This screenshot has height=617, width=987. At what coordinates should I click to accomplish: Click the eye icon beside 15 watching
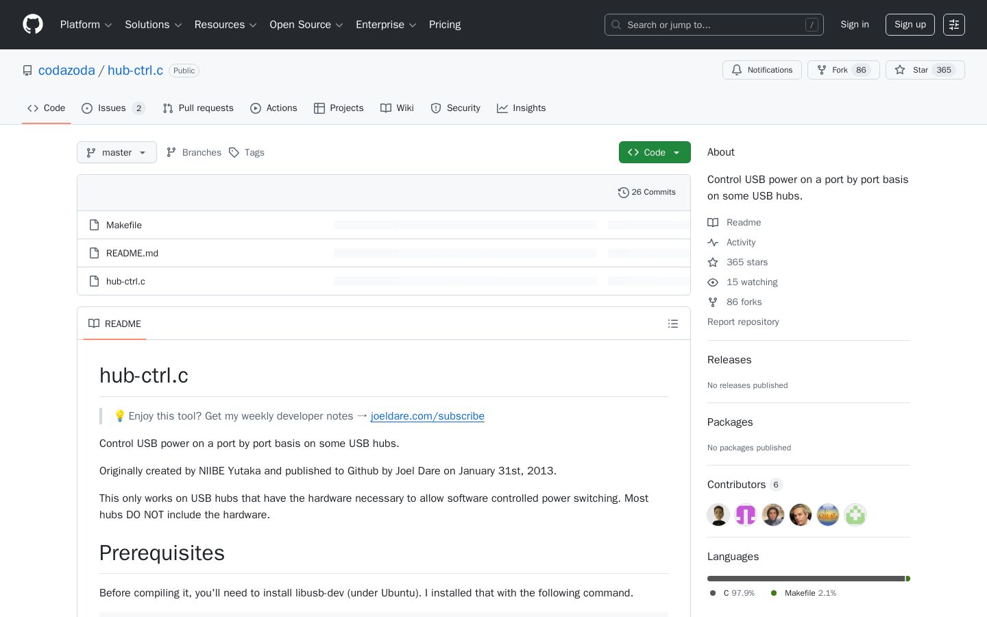pos(713,282)
